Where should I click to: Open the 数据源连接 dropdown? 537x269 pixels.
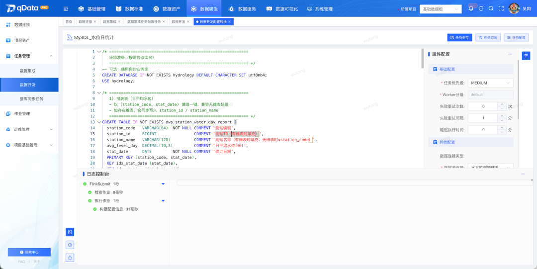click(490, 167)
